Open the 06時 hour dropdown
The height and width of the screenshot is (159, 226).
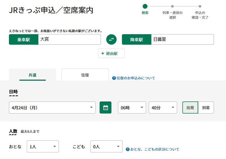coord(132,108)
